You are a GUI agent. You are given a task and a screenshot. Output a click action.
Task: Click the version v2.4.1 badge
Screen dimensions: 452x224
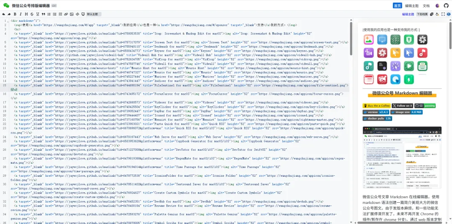[x=376, y=112]
